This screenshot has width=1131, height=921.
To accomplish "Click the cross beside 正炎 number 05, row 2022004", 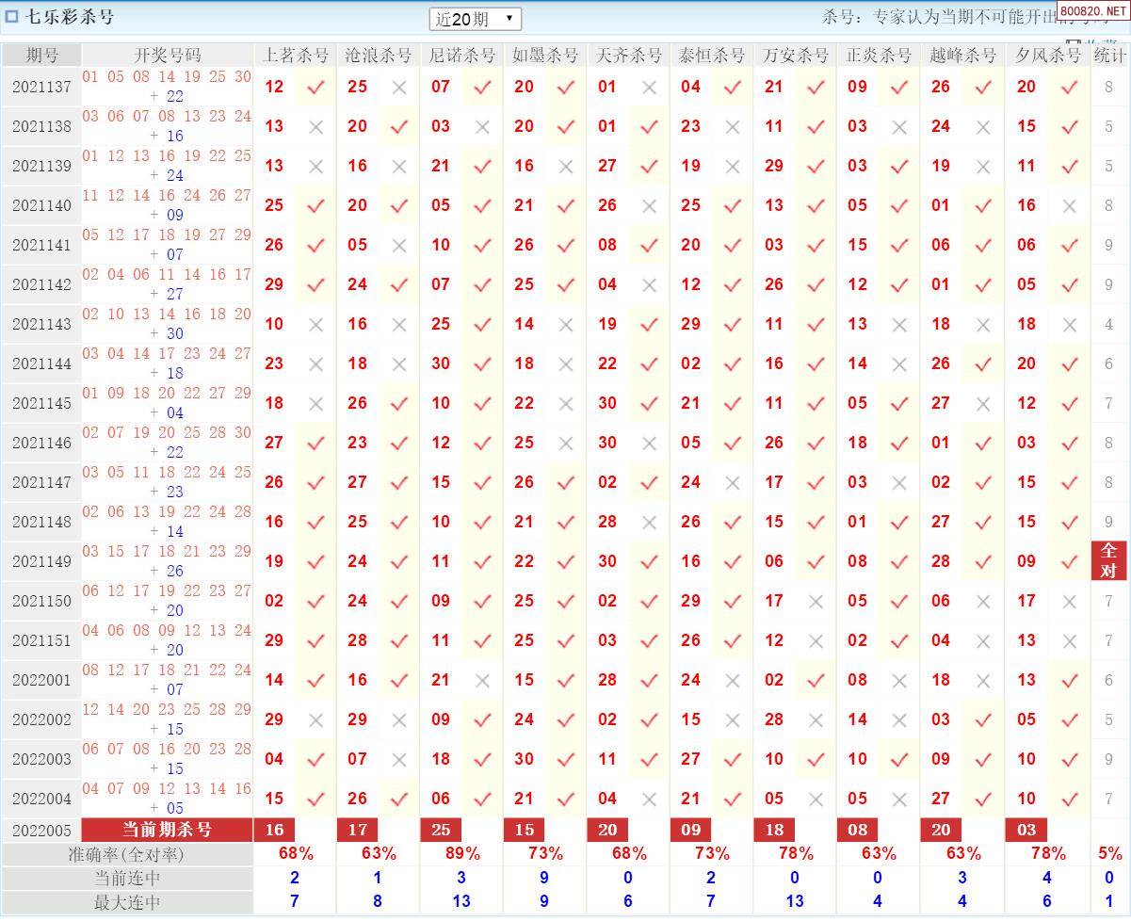I will 899,799.
